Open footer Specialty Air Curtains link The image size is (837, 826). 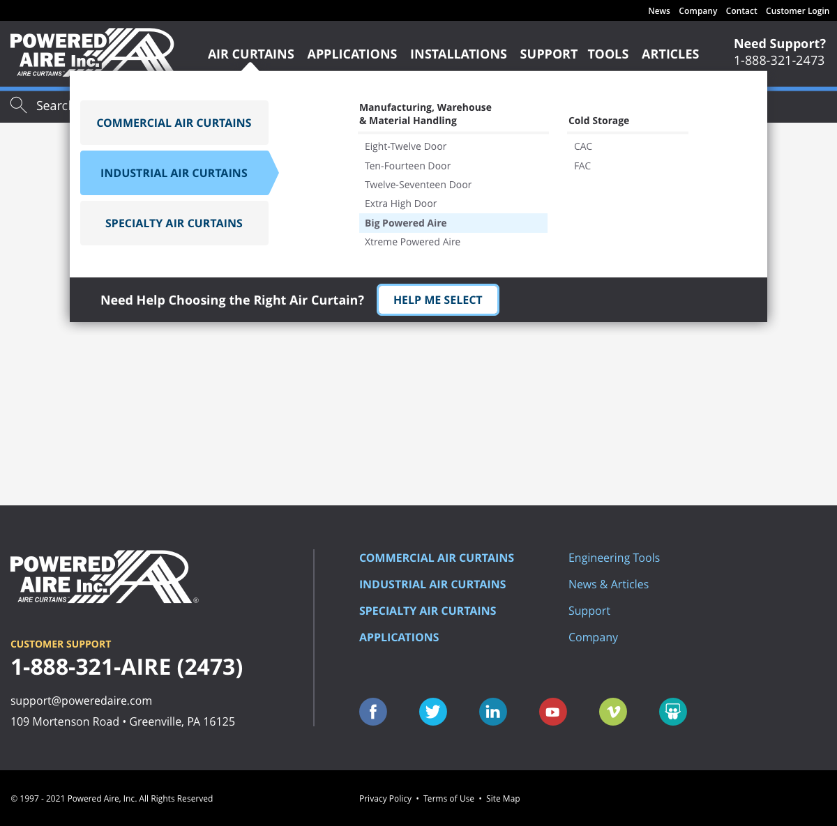tap(428, 611)
